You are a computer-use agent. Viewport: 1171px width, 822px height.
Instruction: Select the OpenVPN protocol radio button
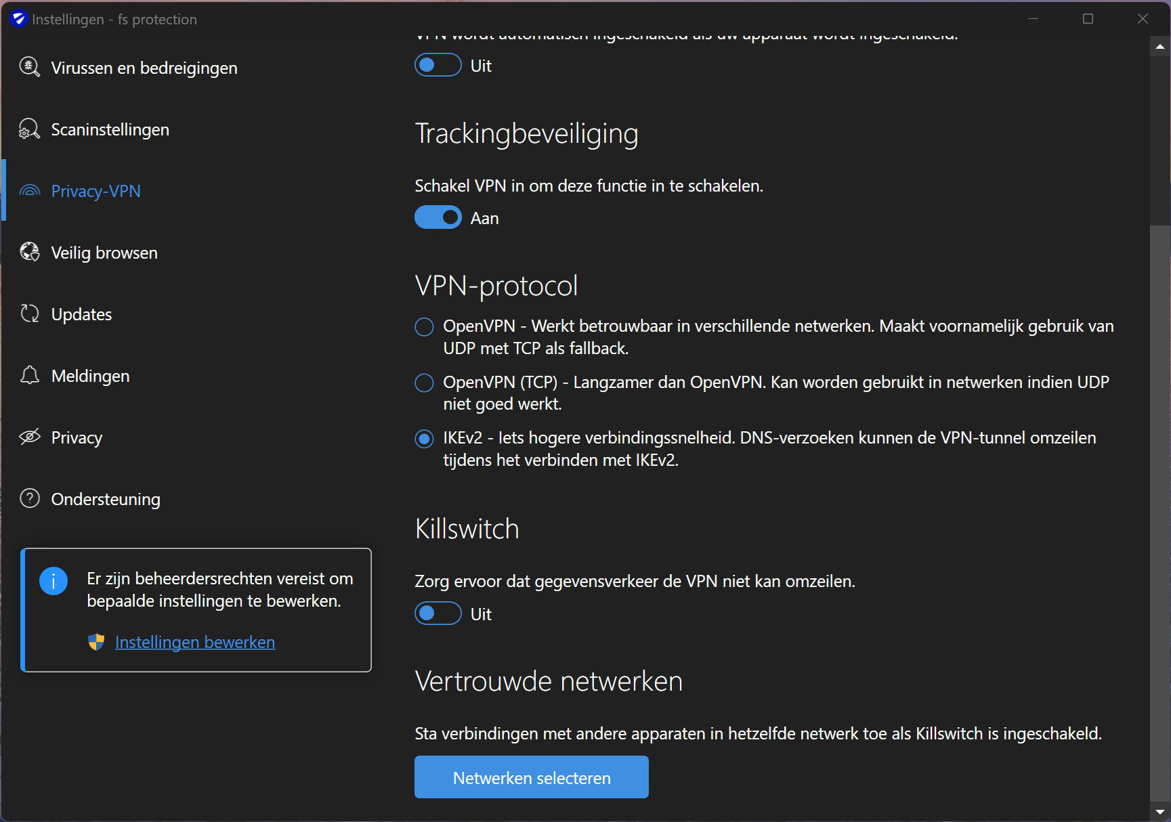pos(424,327)
